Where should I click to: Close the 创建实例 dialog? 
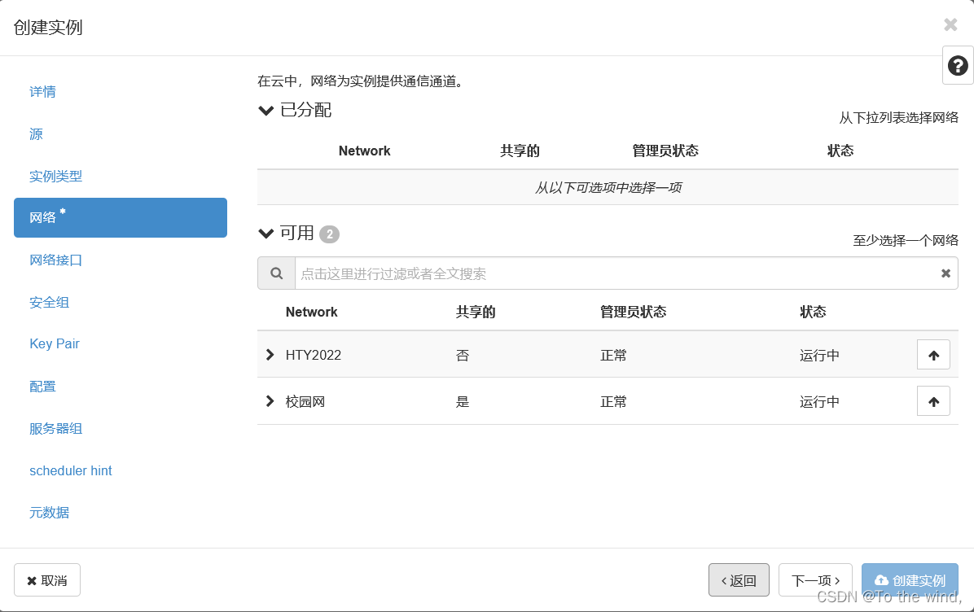[950, 25]
